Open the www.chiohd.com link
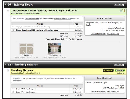The width and height of the screenshot is (130, 99). pyautogui.click(x=32, y=19)
